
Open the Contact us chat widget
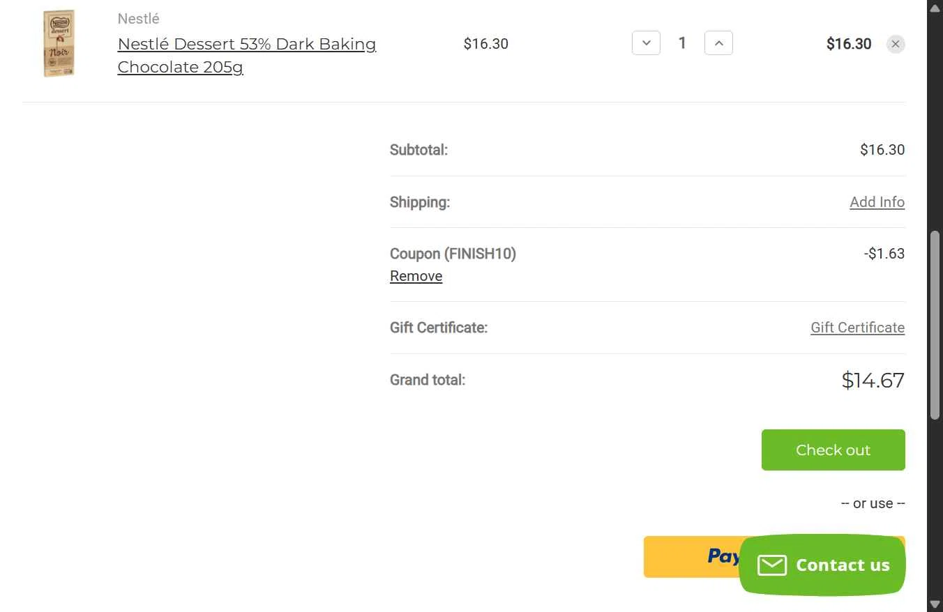pos(822,565)
